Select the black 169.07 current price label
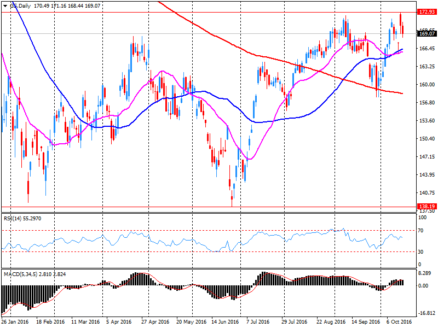The width and height of the screenshot is (438, 328). 427,34
